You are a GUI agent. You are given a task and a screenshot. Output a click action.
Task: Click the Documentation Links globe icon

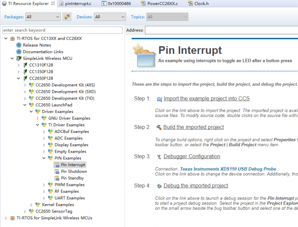click(19, 52)
